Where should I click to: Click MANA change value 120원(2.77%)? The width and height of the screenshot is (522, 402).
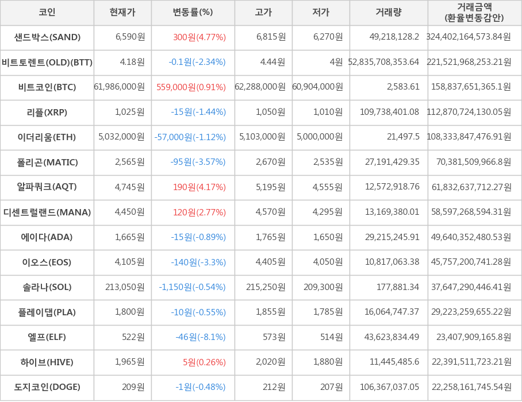point(199,212)
